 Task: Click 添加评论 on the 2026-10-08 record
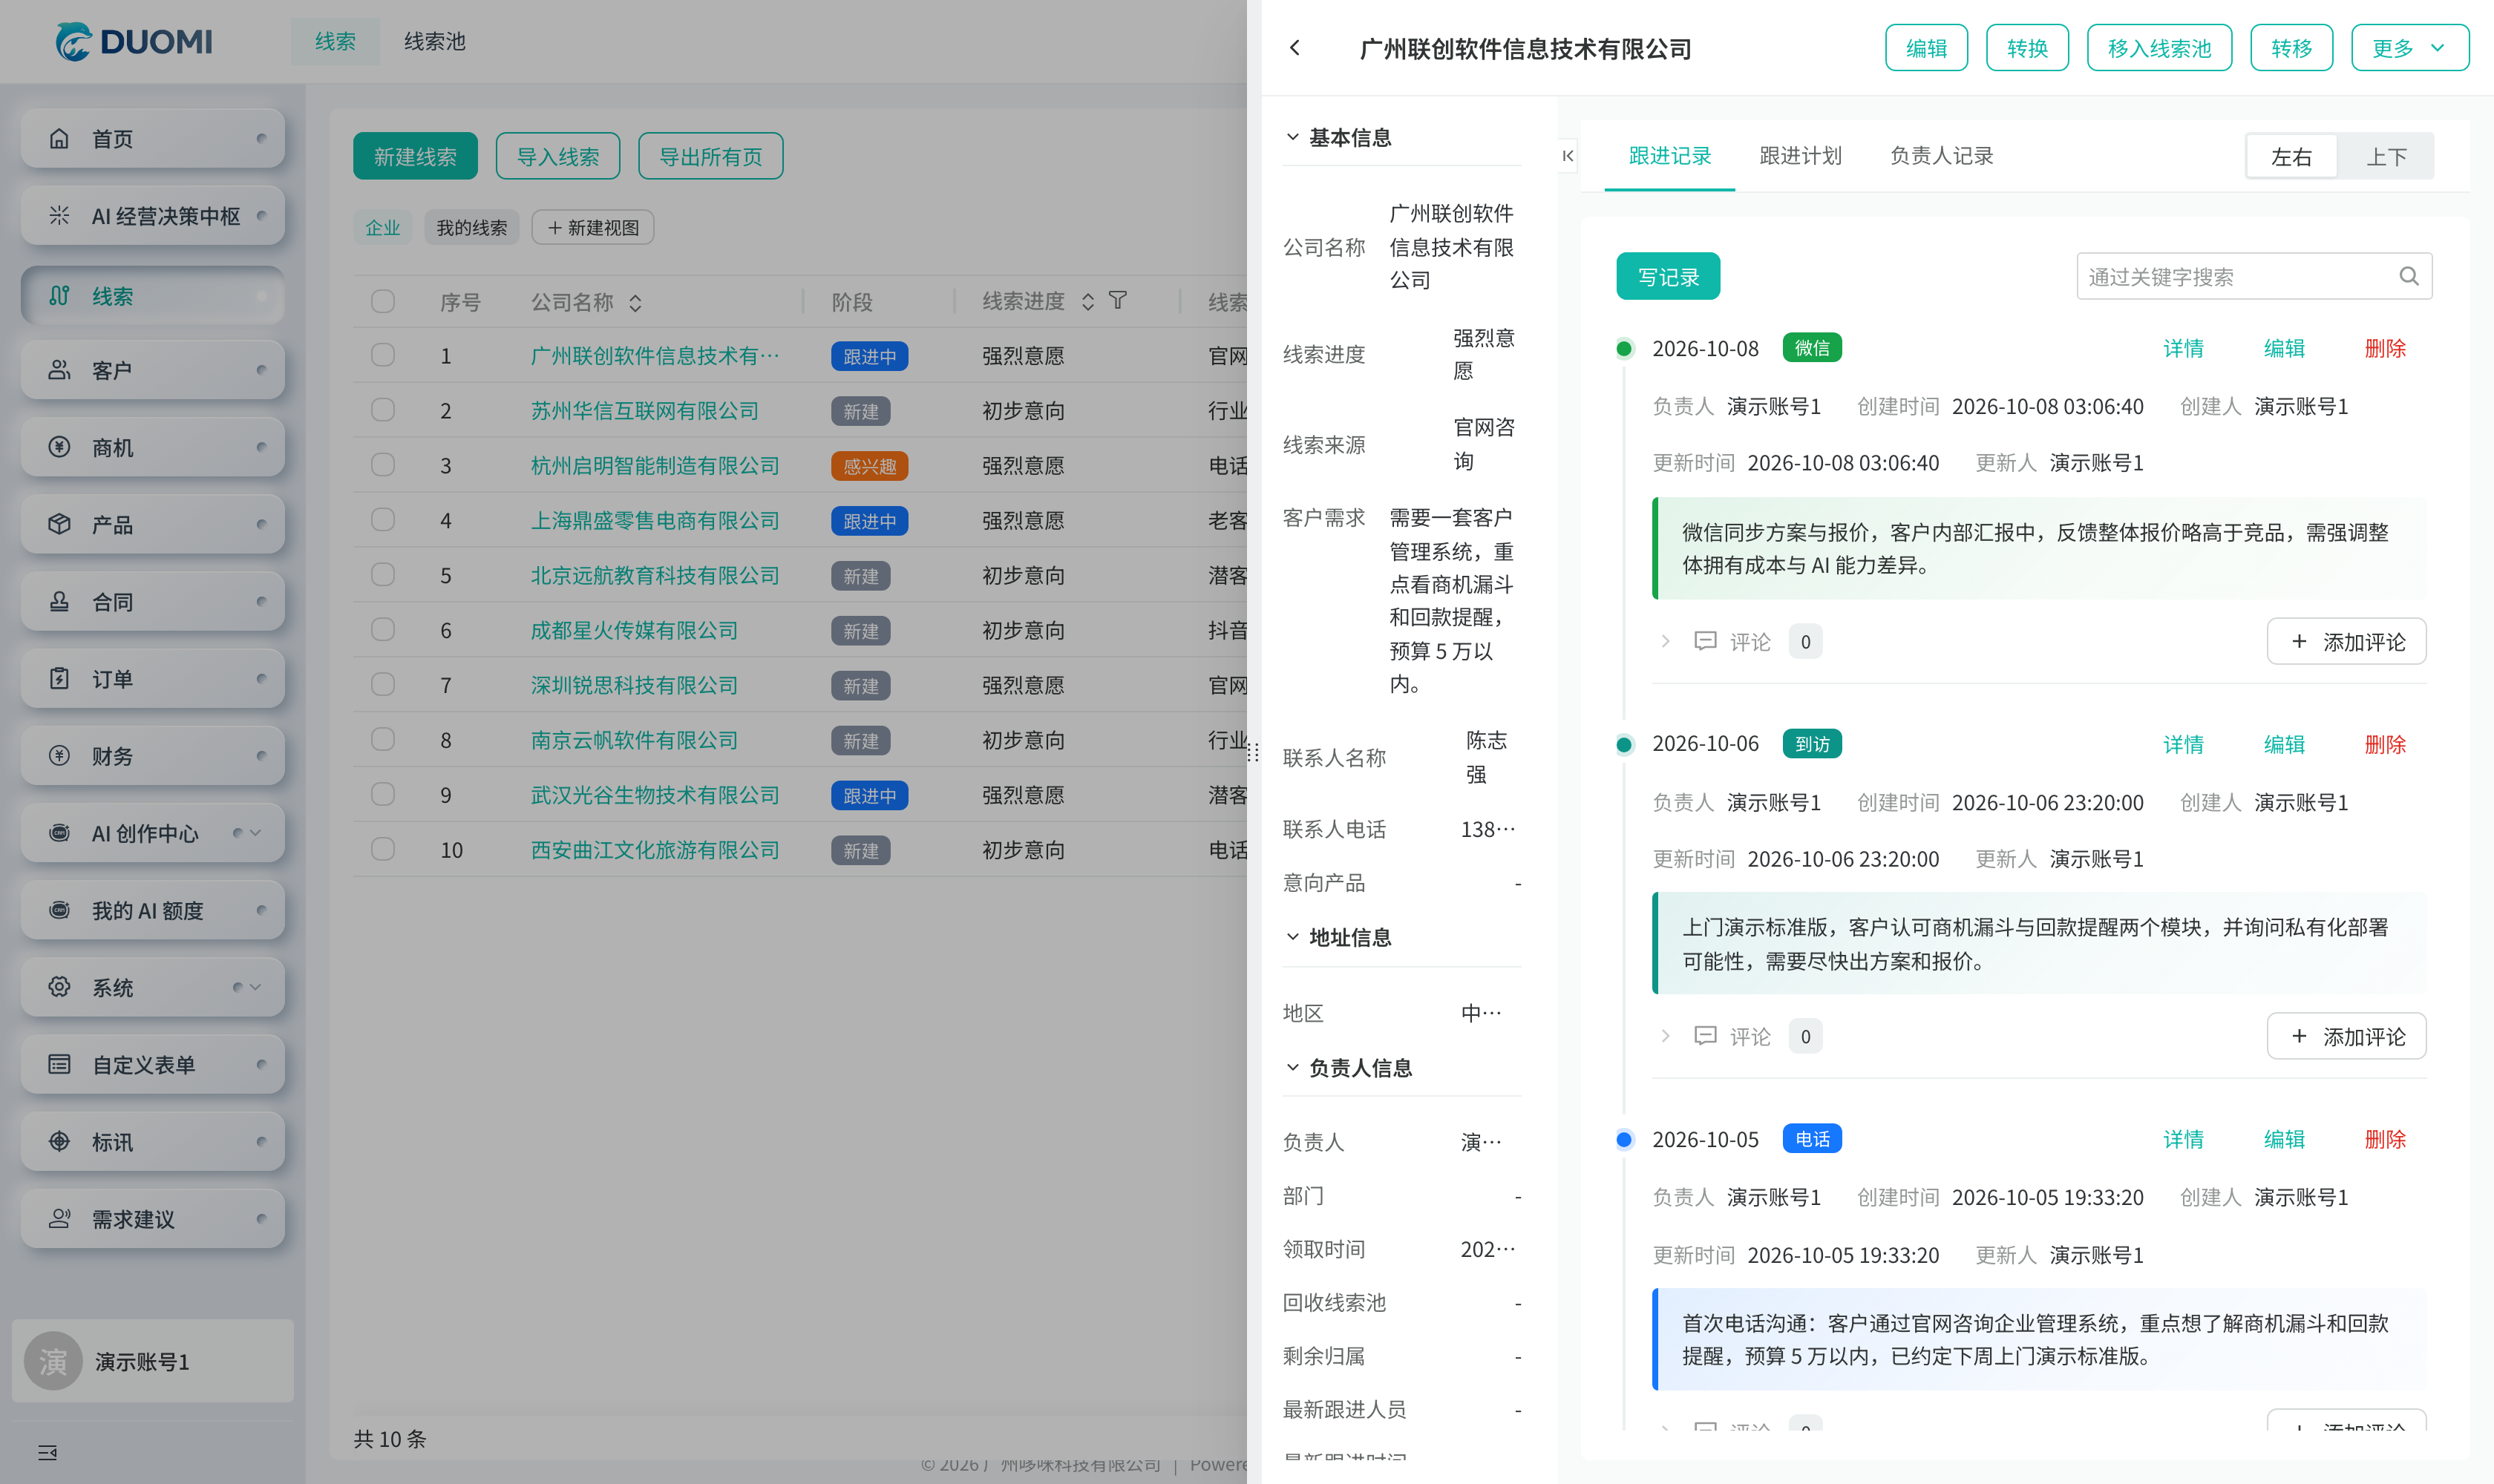point(2346,641)
